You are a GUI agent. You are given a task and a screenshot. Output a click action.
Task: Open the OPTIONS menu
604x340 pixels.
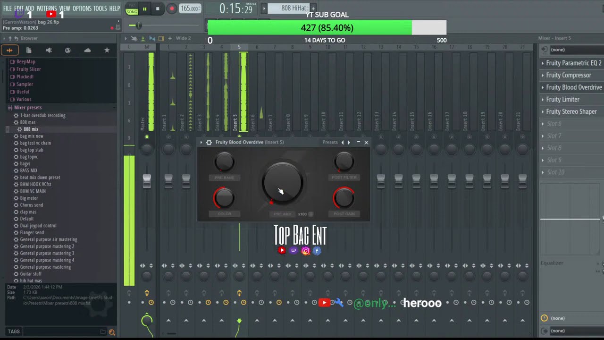pyautogui.click(x=82, y=8)
